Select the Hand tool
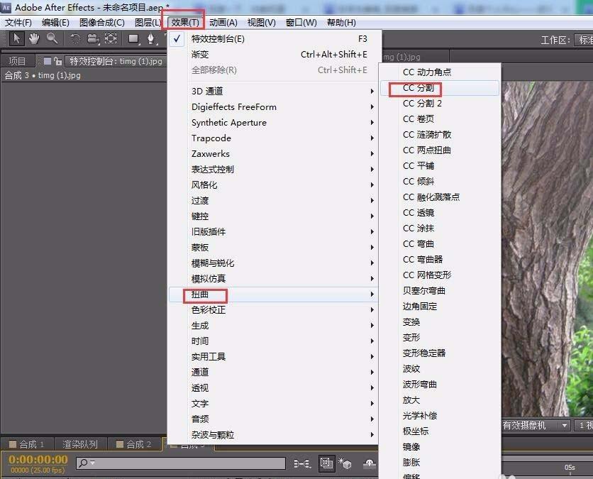Viewport: 593px width, 479px height. 34,39
